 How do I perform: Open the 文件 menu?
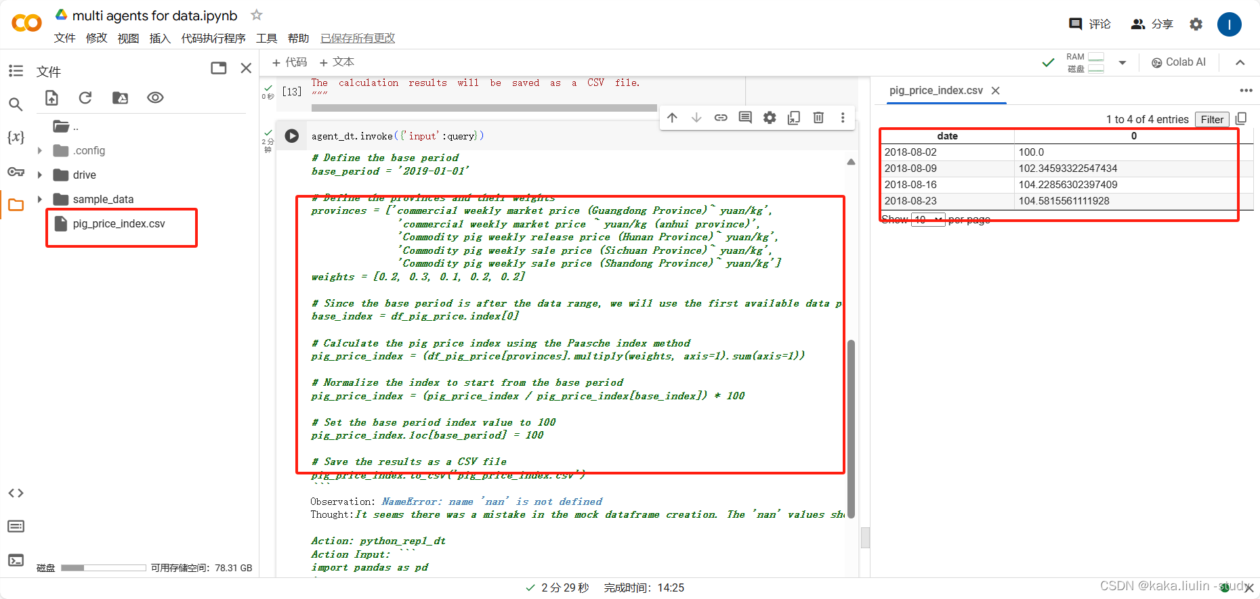pyautogui.click(x=65, y=38)
